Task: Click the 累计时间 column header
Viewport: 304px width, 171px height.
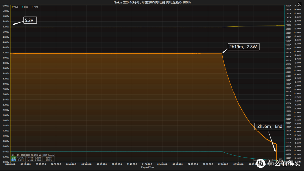Action: point(21,155)
